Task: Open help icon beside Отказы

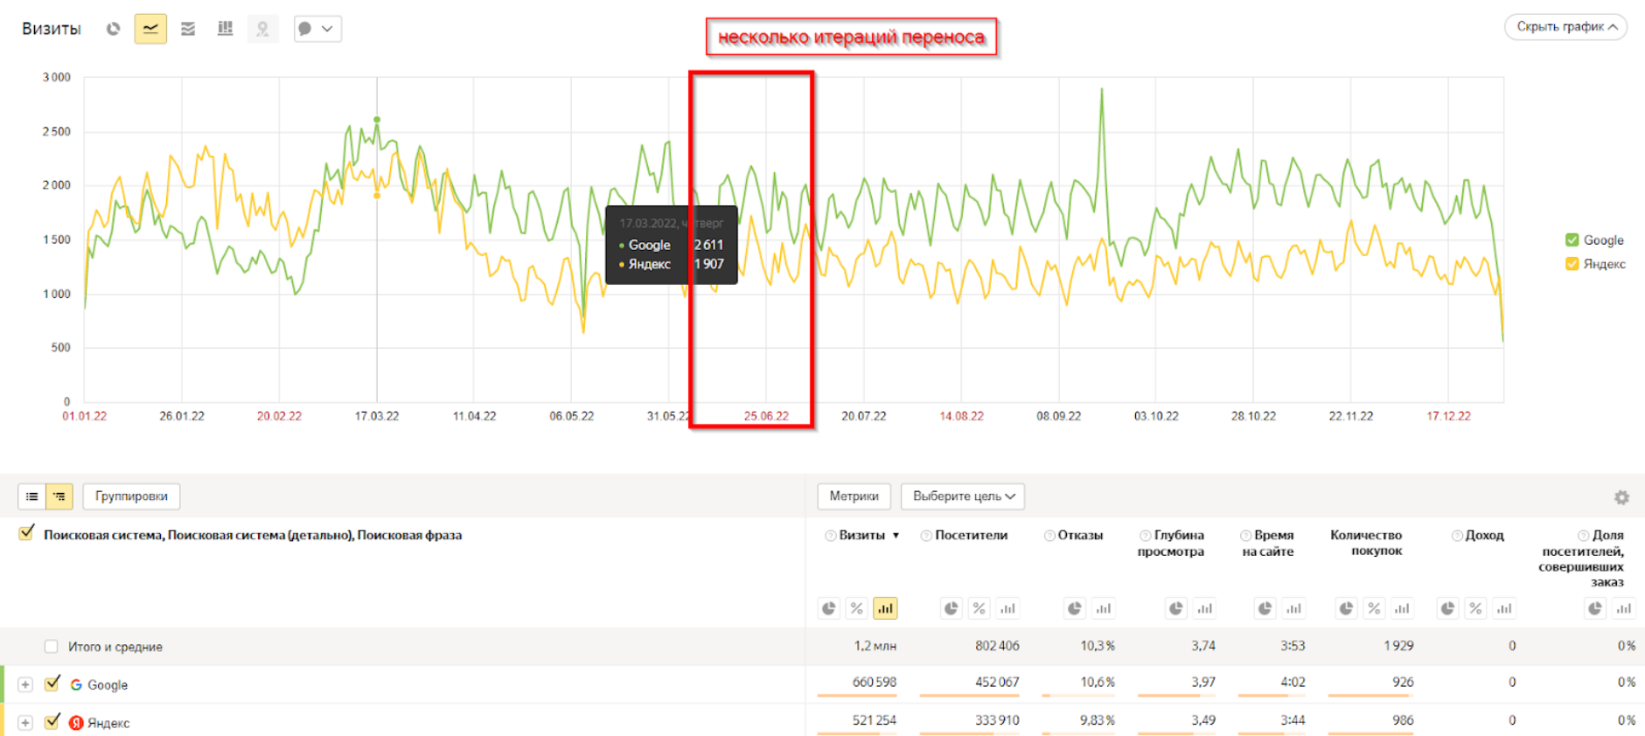Action: click(x=1049, y=536)
